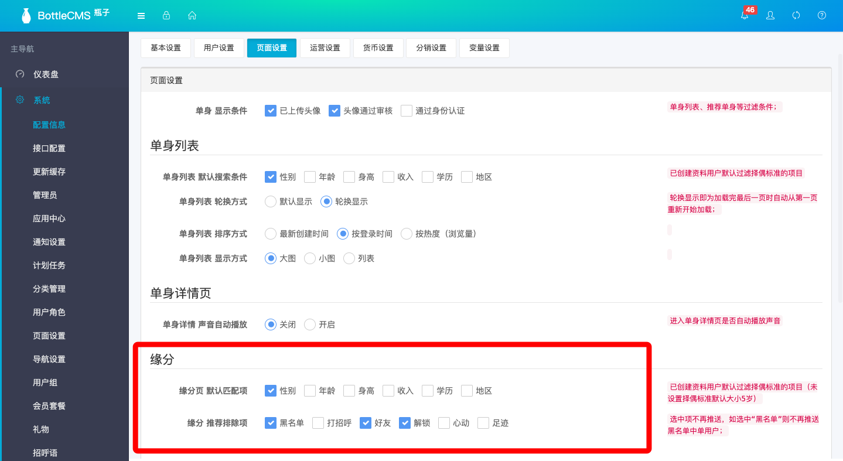Switch to 运营设置 tab
Viewport: 843px width, 461px height.
tap(325, 48)
